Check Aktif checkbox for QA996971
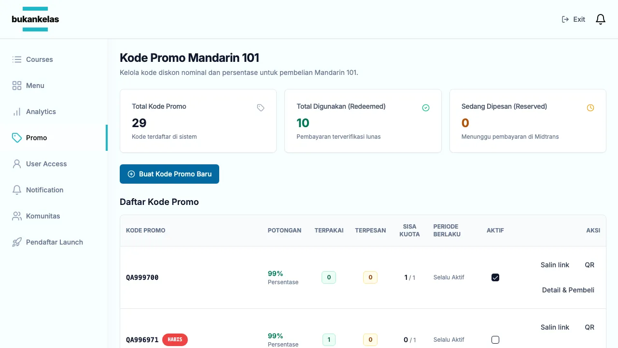 (x=495, y=340)
